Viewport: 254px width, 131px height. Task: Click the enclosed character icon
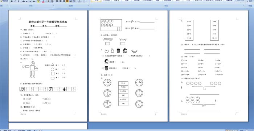(x=52, y=1)
